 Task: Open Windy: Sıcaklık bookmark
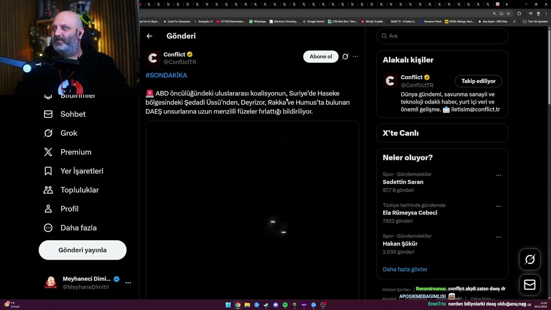[x=372, y=21]
